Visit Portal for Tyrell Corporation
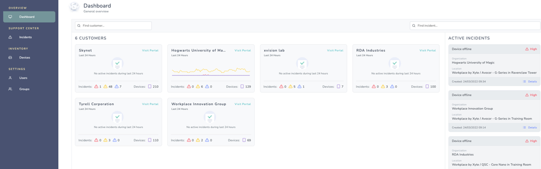 point(150,104)
